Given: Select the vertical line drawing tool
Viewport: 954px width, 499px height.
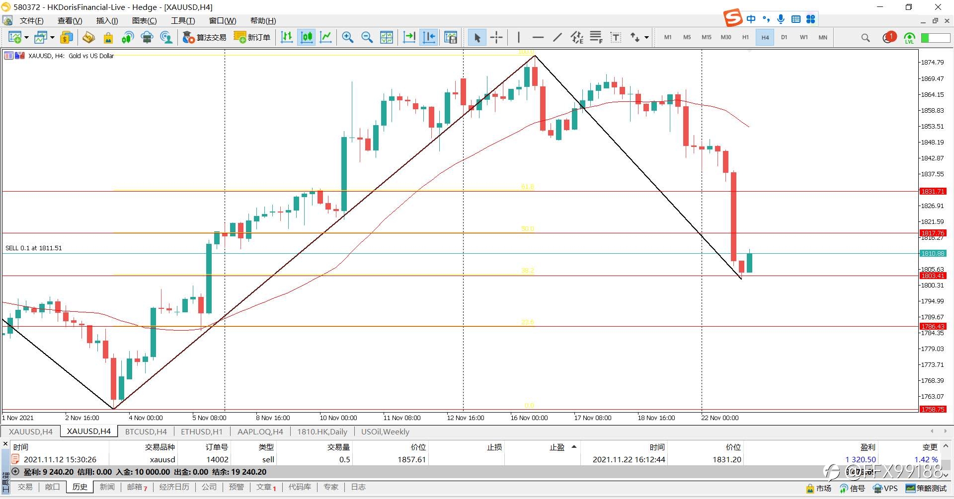Looking at the screenshot, I should coord(519,37).
